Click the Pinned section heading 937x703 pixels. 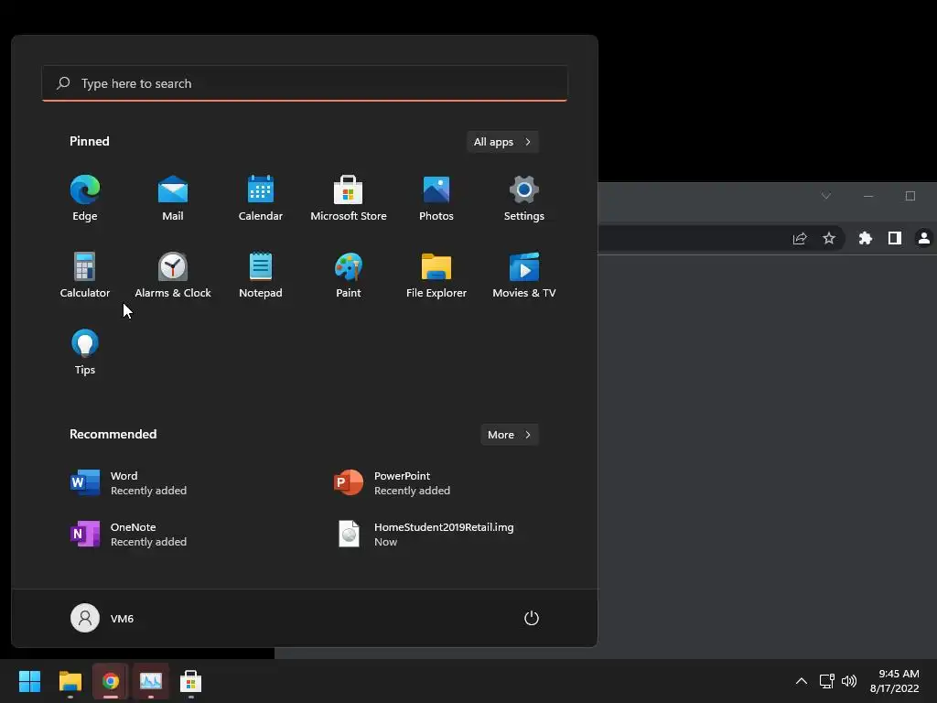tap(89, 141)
